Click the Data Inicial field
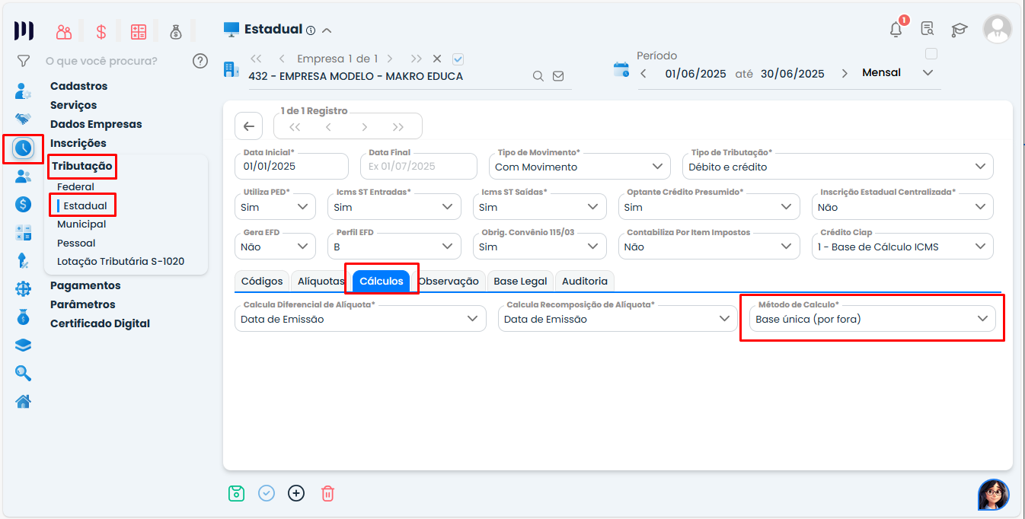 291,166
